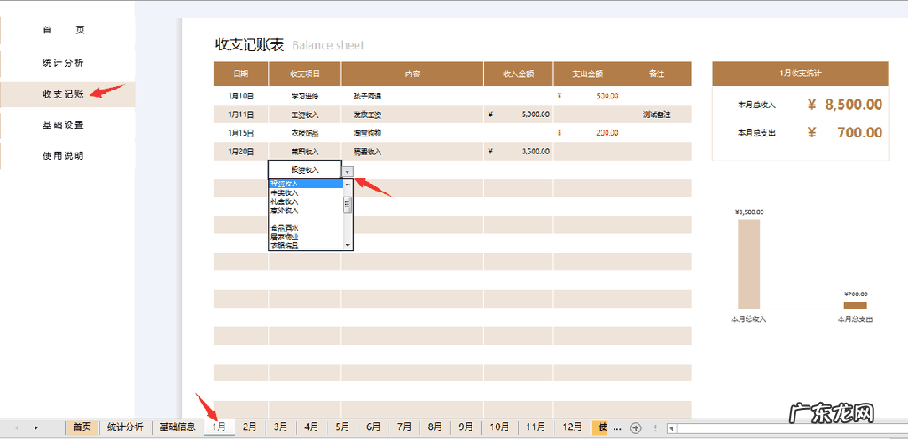The width and height of the screenshot is (908, 439).
Task: Click the 支出金额 column header
Action: point(588,74)
